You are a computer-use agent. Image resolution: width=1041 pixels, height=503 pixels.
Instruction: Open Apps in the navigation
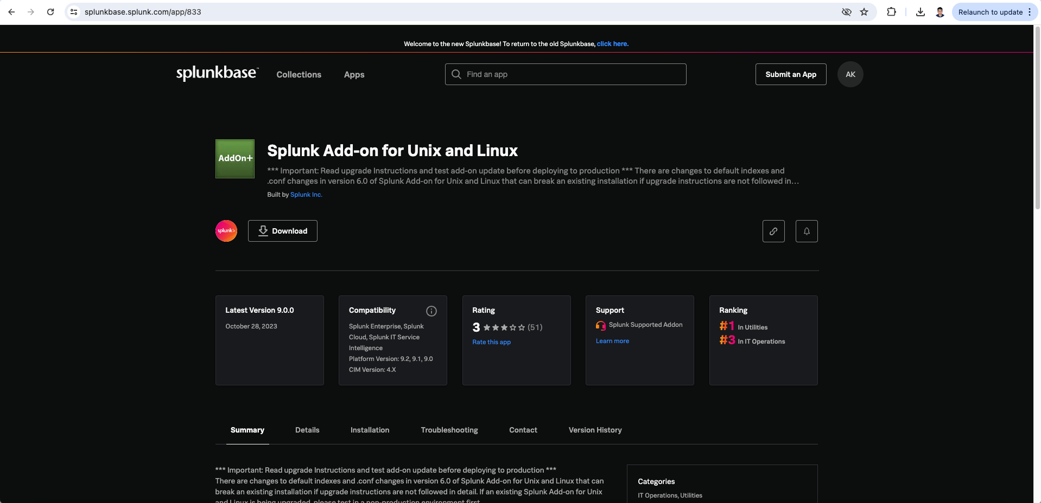point(354,75)
